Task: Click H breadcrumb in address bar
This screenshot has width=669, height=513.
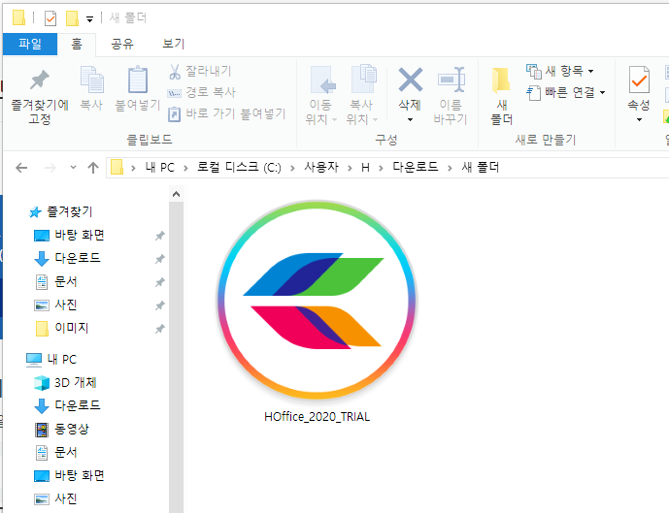Action: (x=365, y=168)
